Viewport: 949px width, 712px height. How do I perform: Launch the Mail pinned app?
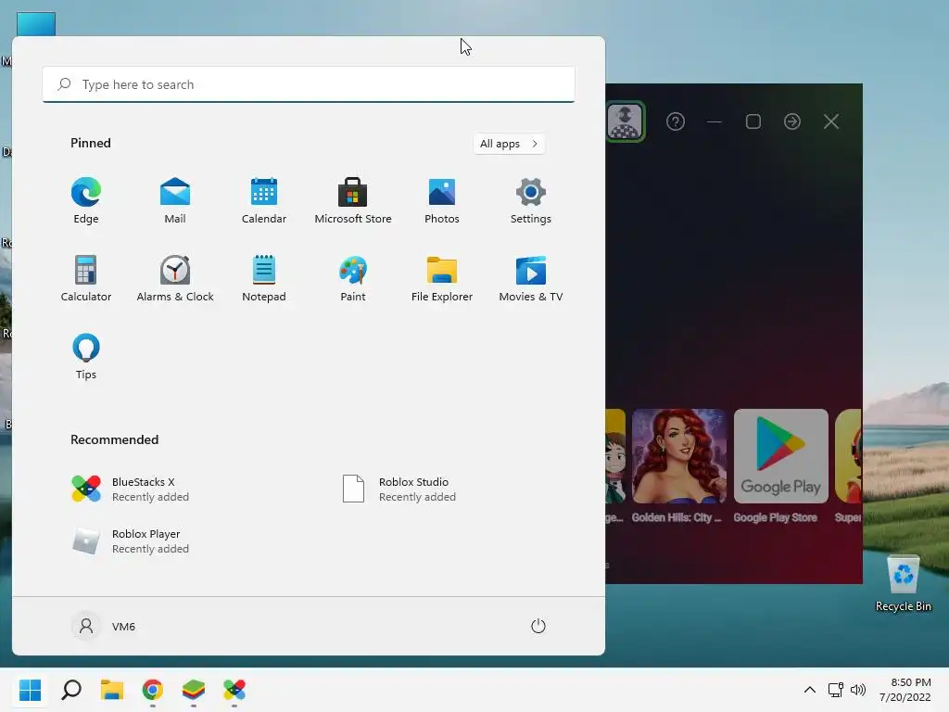[x=175, y=201]
